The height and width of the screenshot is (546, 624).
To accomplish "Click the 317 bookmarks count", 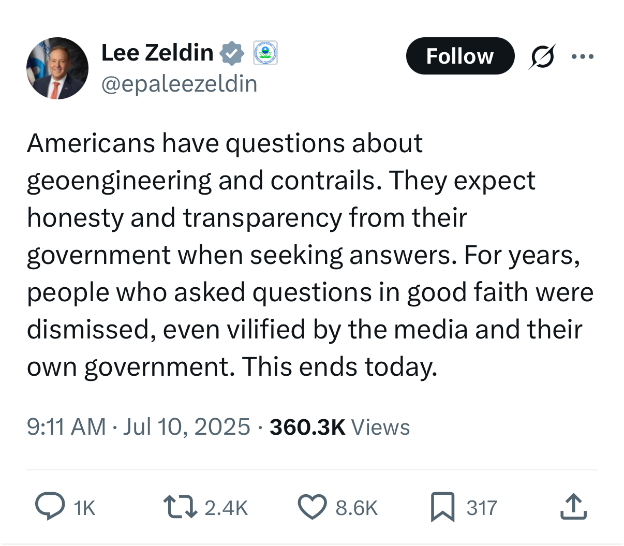I will point(482,508).
